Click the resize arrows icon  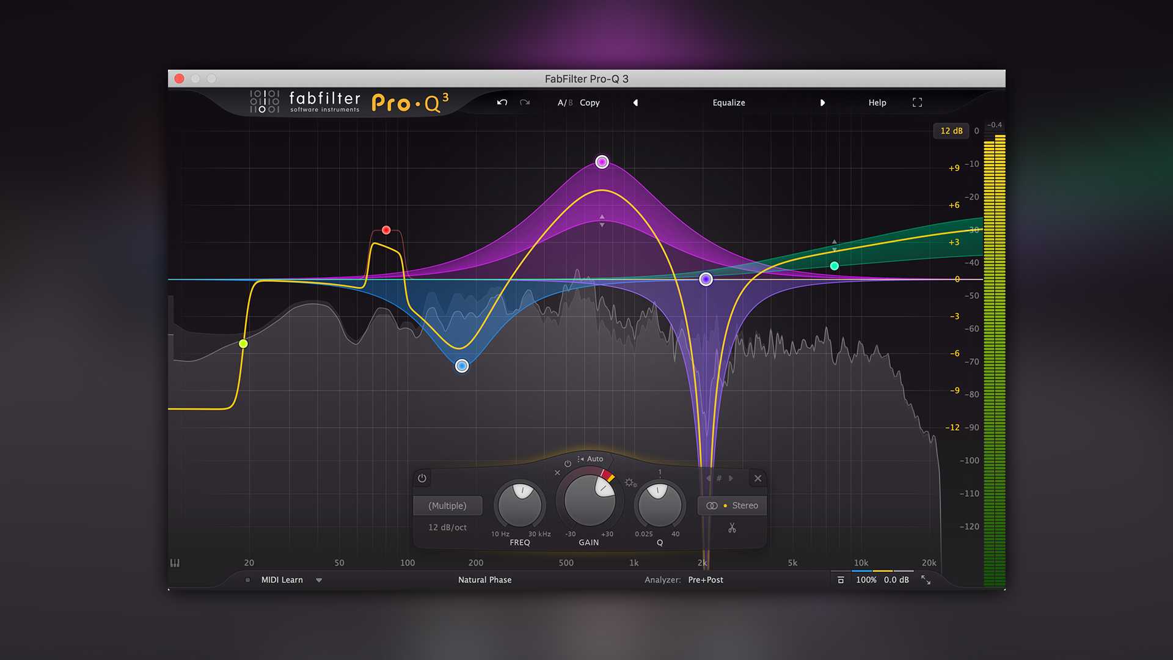tap(926, 580)
